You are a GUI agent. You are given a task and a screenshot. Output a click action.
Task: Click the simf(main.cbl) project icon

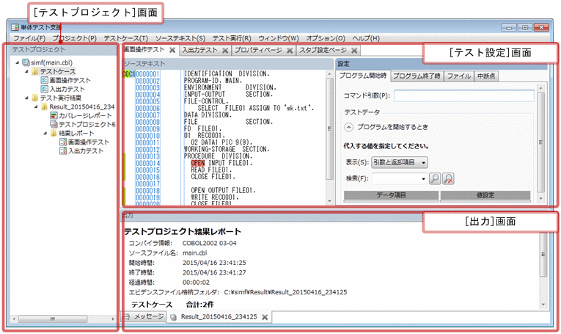(26, 62)
